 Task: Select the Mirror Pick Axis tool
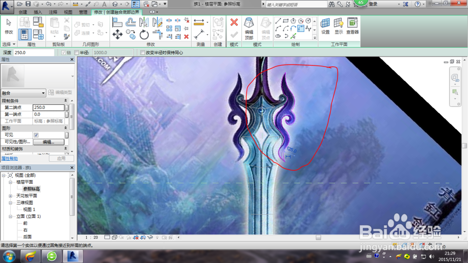click(144, 22)
